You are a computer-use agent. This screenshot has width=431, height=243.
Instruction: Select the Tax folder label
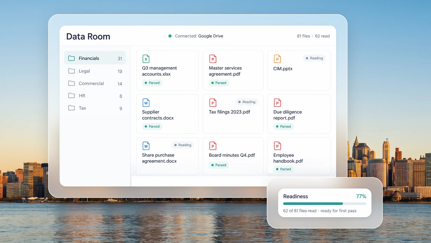tap(82, 108)
